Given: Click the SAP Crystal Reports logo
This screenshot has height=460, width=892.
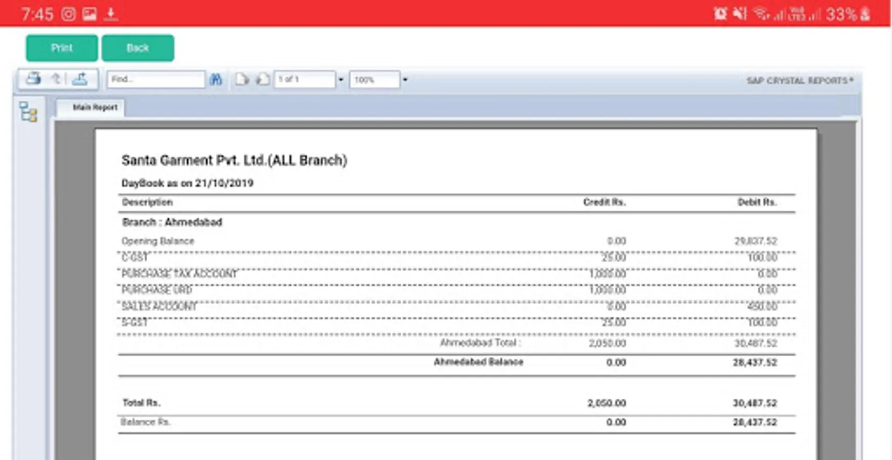Looking at the screenshot, I should 800,80.
